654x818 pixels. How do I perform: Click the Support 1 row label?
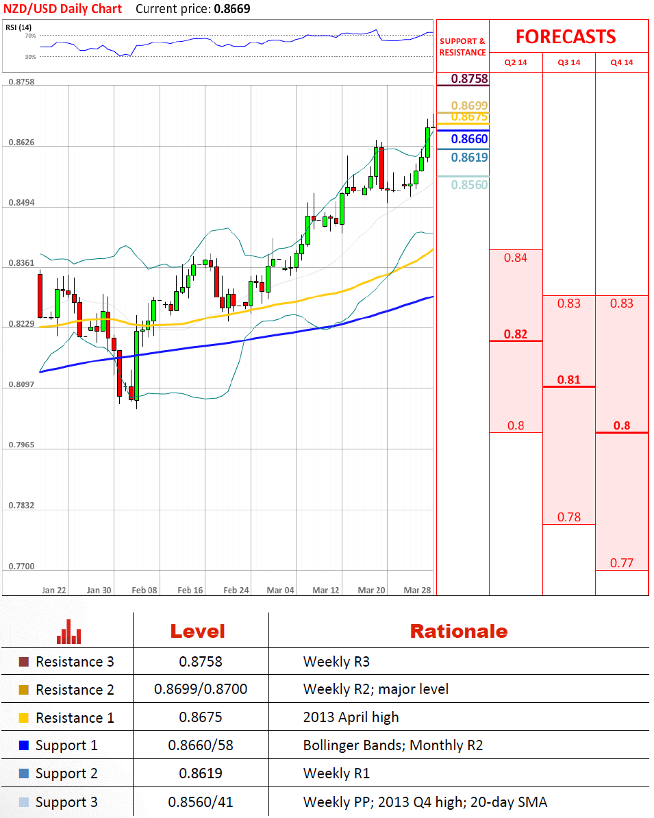66,745
